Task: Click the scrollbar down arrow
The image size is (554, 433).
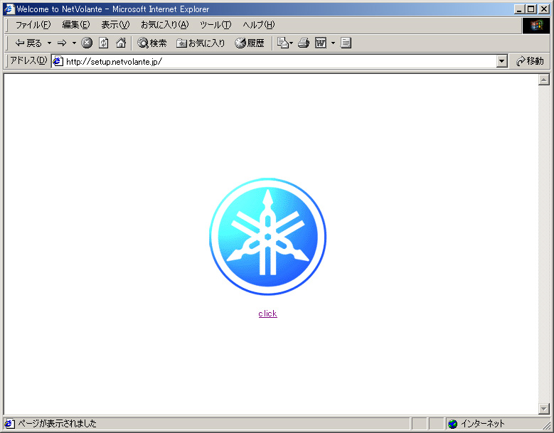Action: click(544, 409)
